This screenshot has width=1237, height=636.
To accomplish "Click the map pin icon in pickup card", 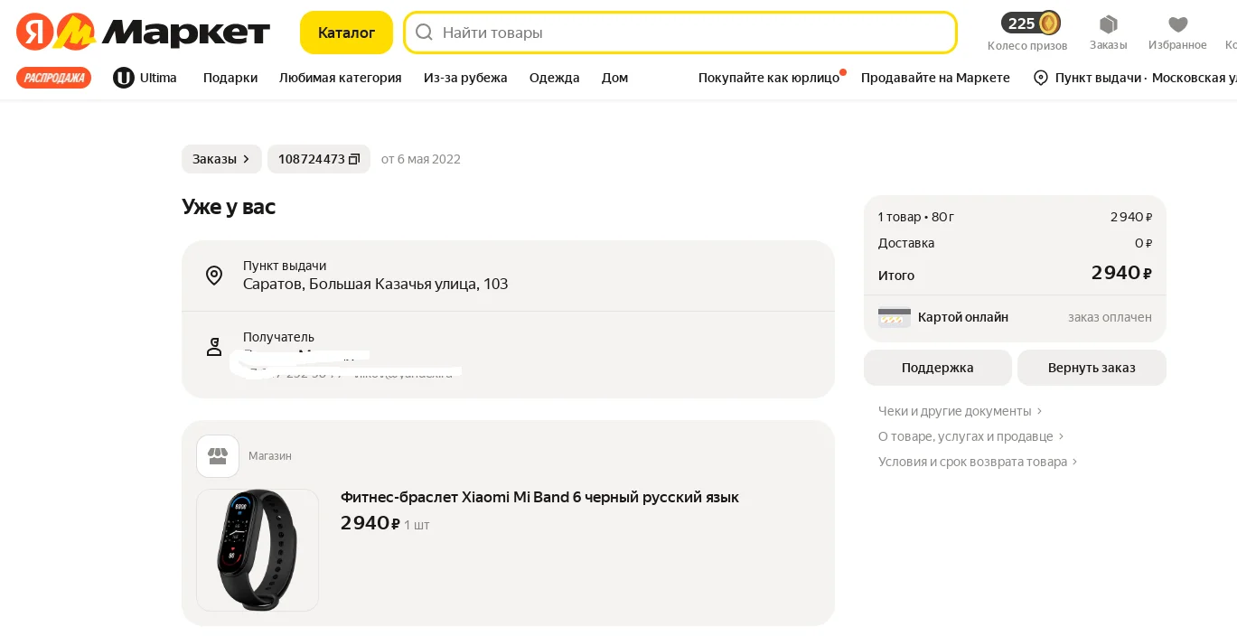I will (214, 276).
